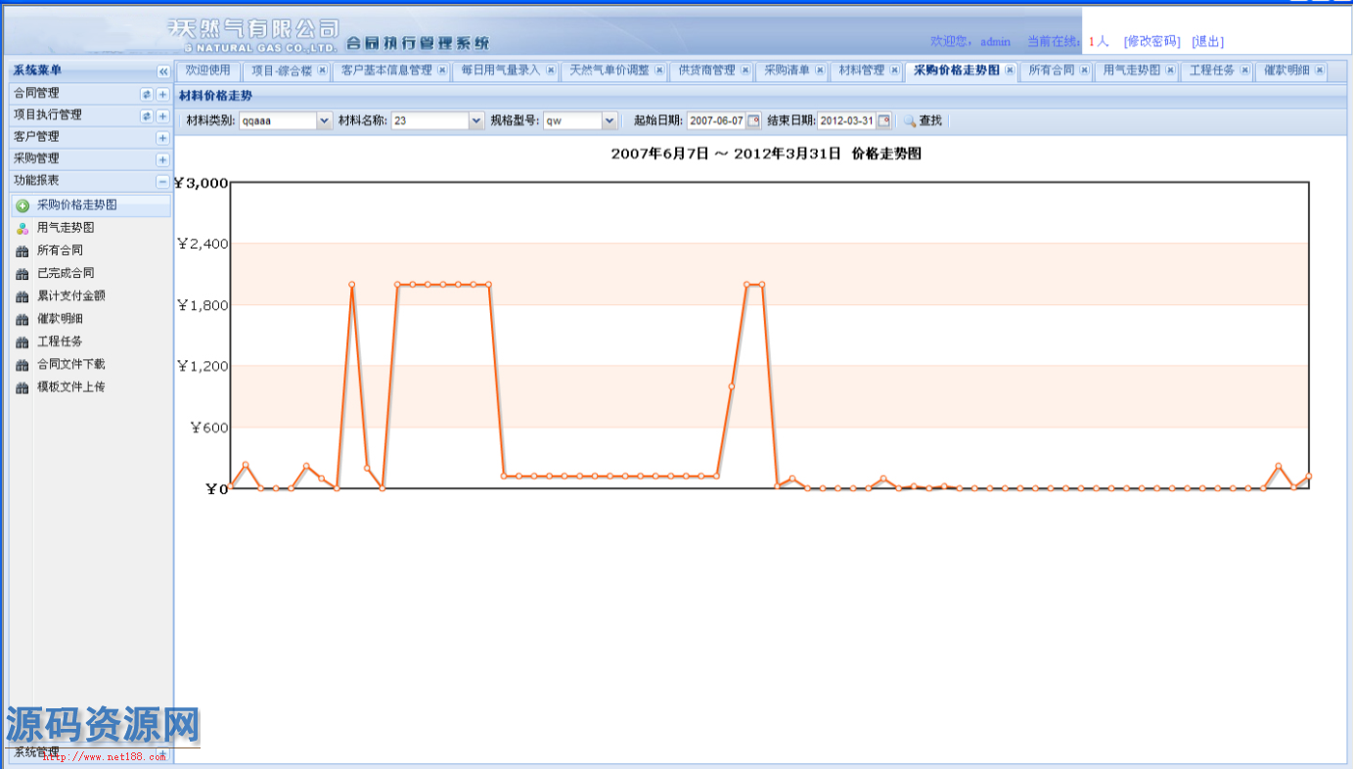Click the 修改密码 link
1353x769 pixels.
(x=1151, y=41)
